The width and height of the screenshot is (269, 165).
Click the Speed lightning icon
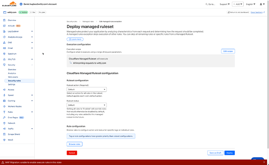click(4, 95)
